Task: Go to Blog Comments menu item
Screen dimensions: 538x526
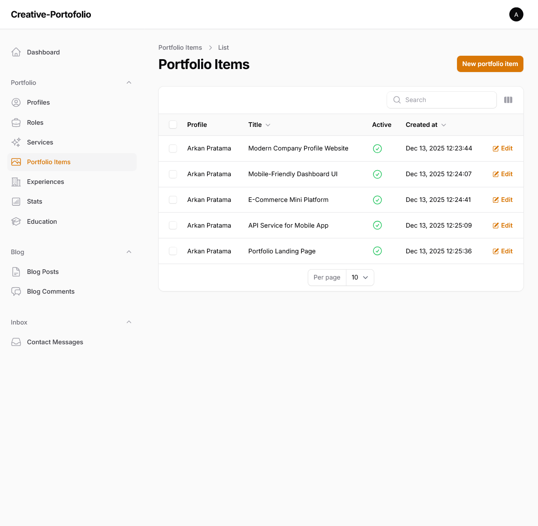Action: click(x=51, y=292)
